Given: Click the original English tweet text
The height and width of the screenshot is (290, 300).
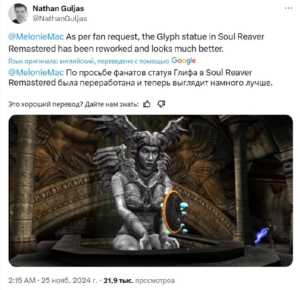Looking at the screenshot, I should tap(136, 42).
